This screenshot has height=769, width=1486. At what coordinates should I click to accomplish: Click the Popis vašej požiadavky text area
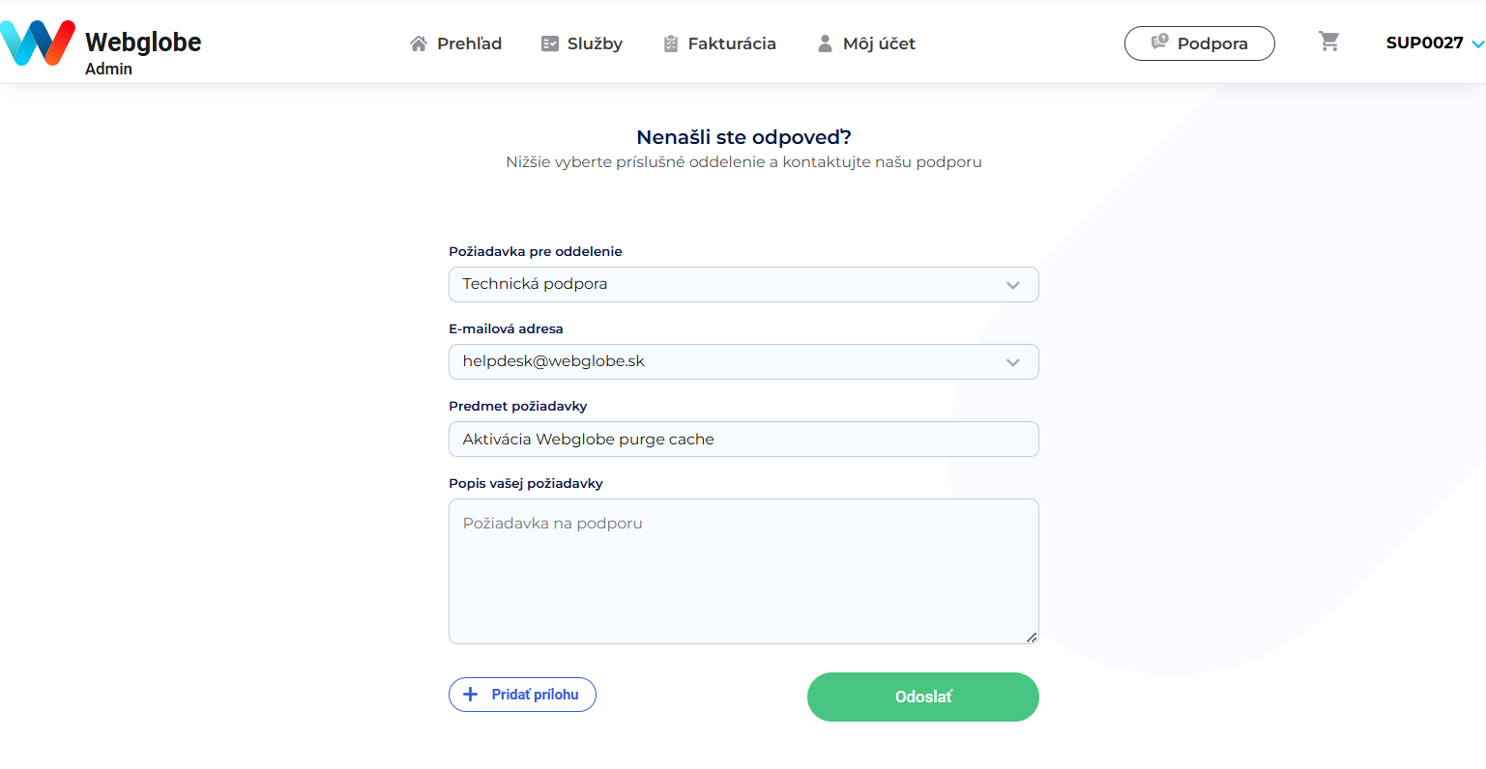(743, 571)
